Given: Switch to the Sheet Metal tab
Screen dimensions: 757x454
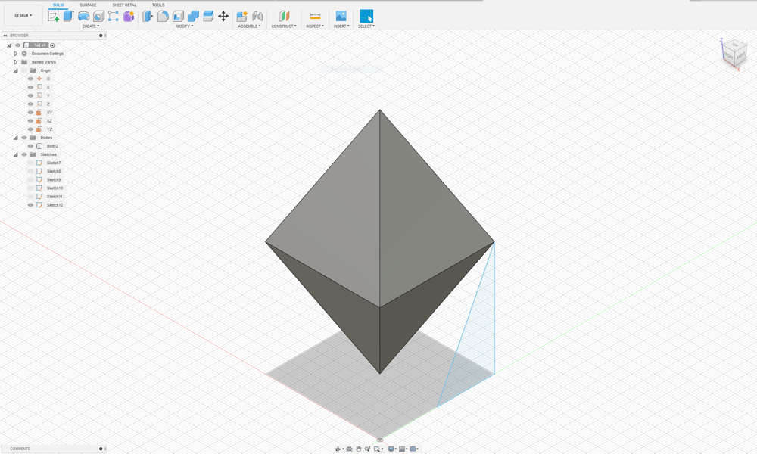Looking at the screenshot, I should click(x=124, y=5).
